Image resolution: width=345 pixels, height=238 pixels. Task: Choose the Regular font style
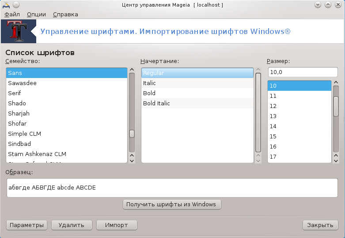tap(197, 73)
